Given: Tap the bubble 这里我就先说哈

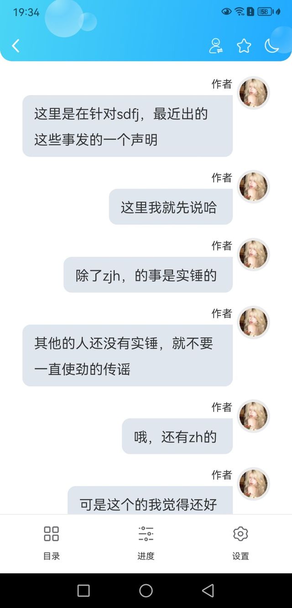Looking at the screenshot, I should point(171,206).
